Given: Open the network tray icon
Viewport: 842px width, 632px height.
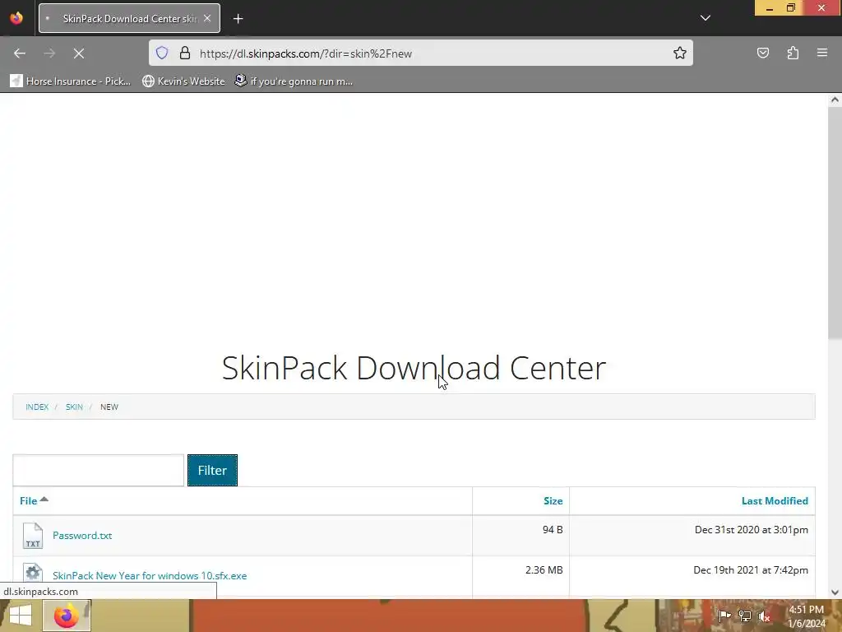Looking at the screenshot, I should [744, 616].
